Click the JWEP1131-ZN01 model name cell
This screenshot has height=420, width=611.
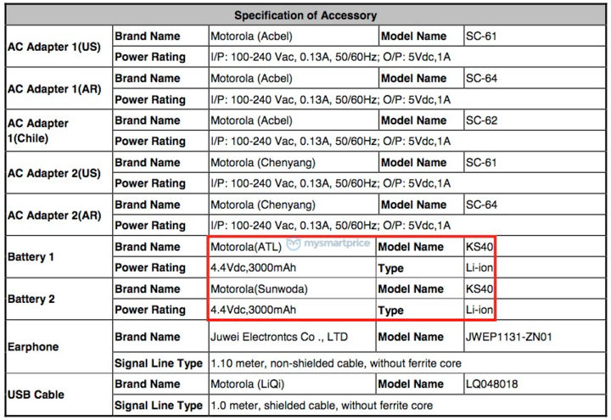click(509, 337)
